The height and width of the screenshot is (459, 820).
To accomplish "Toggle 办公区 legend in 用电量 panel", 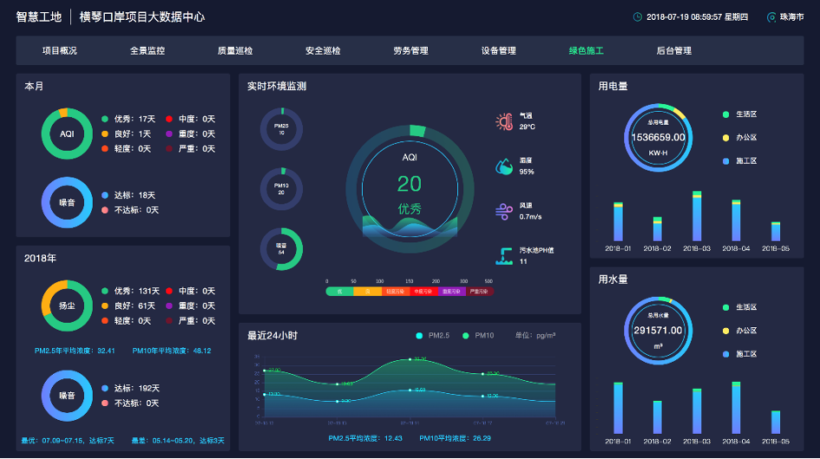I will [740, 137].
